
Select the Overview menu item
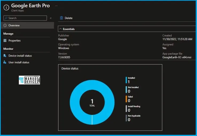tap(28, 25)
